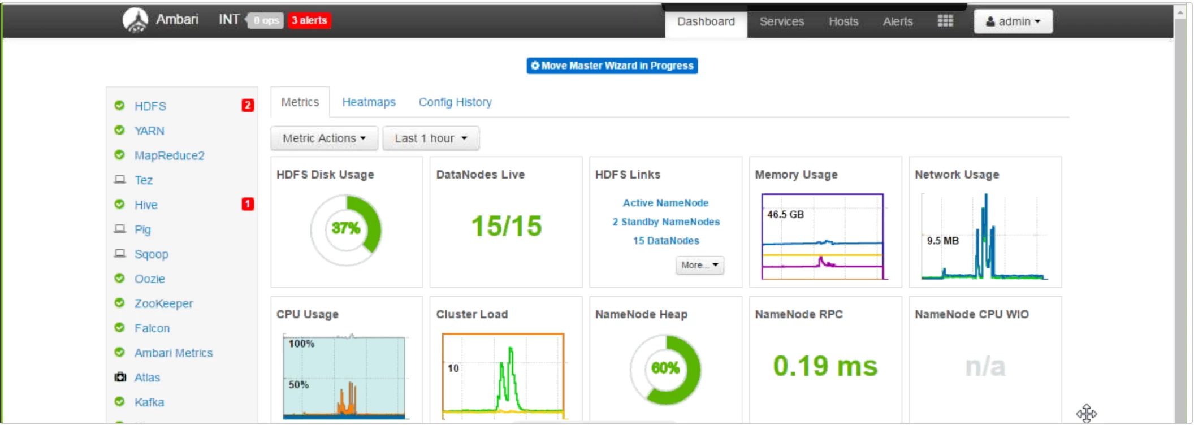The width and height of the screenshot is (1194, 425).
Task: Click the Oozie green status icon
Action: [119, 278]
